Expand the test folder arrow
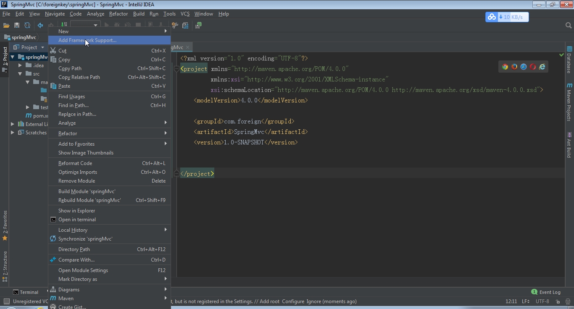This screenshot has height=309, width=574. click(x=28, y=107)
